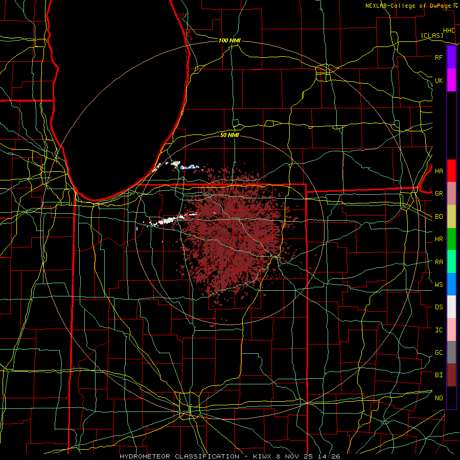Click the UK legend label
Image resolution: width=460 pixels, height=460 pixels.
coord(439,80)
